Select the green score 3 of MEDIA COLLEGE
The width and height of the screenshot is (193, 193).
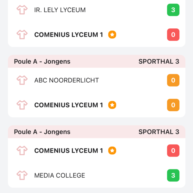point(173,175)
